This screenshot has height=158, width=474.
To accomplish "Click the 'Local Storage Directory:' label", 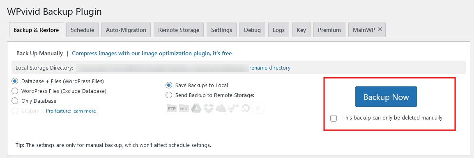I will [44, 68].
